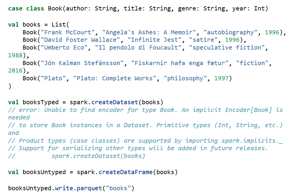Image resolution: width=305 pixels, height=195 pixels.
Task: Click the "case class" keywords
Action: [x=26, y=8]
